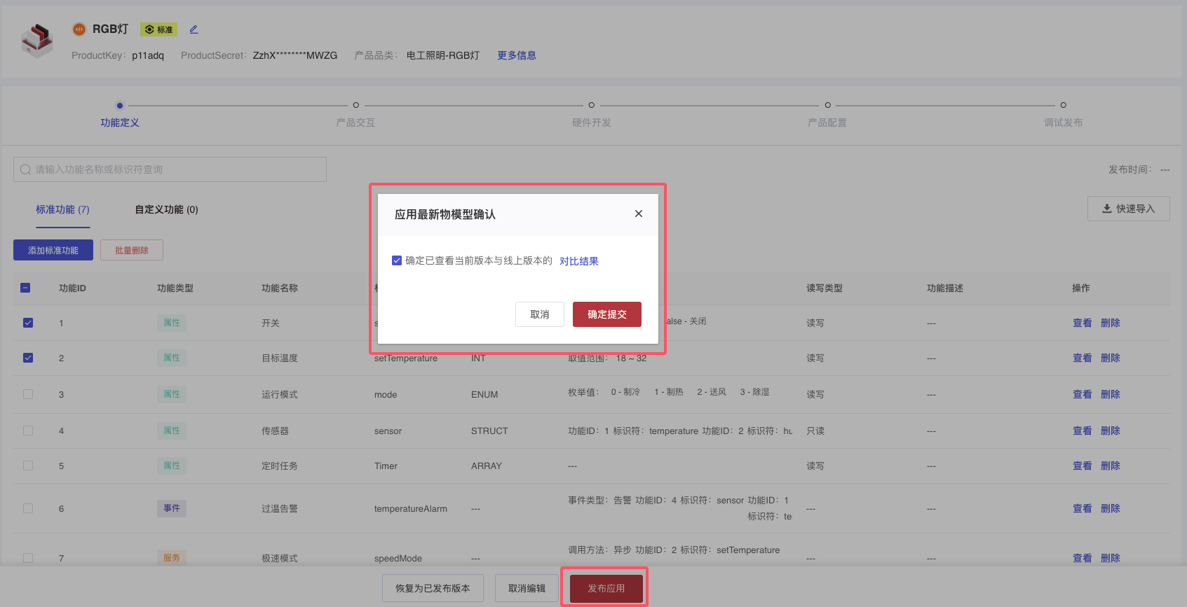Click the edit pencil icon beside RGB灯

pos(194,29)
